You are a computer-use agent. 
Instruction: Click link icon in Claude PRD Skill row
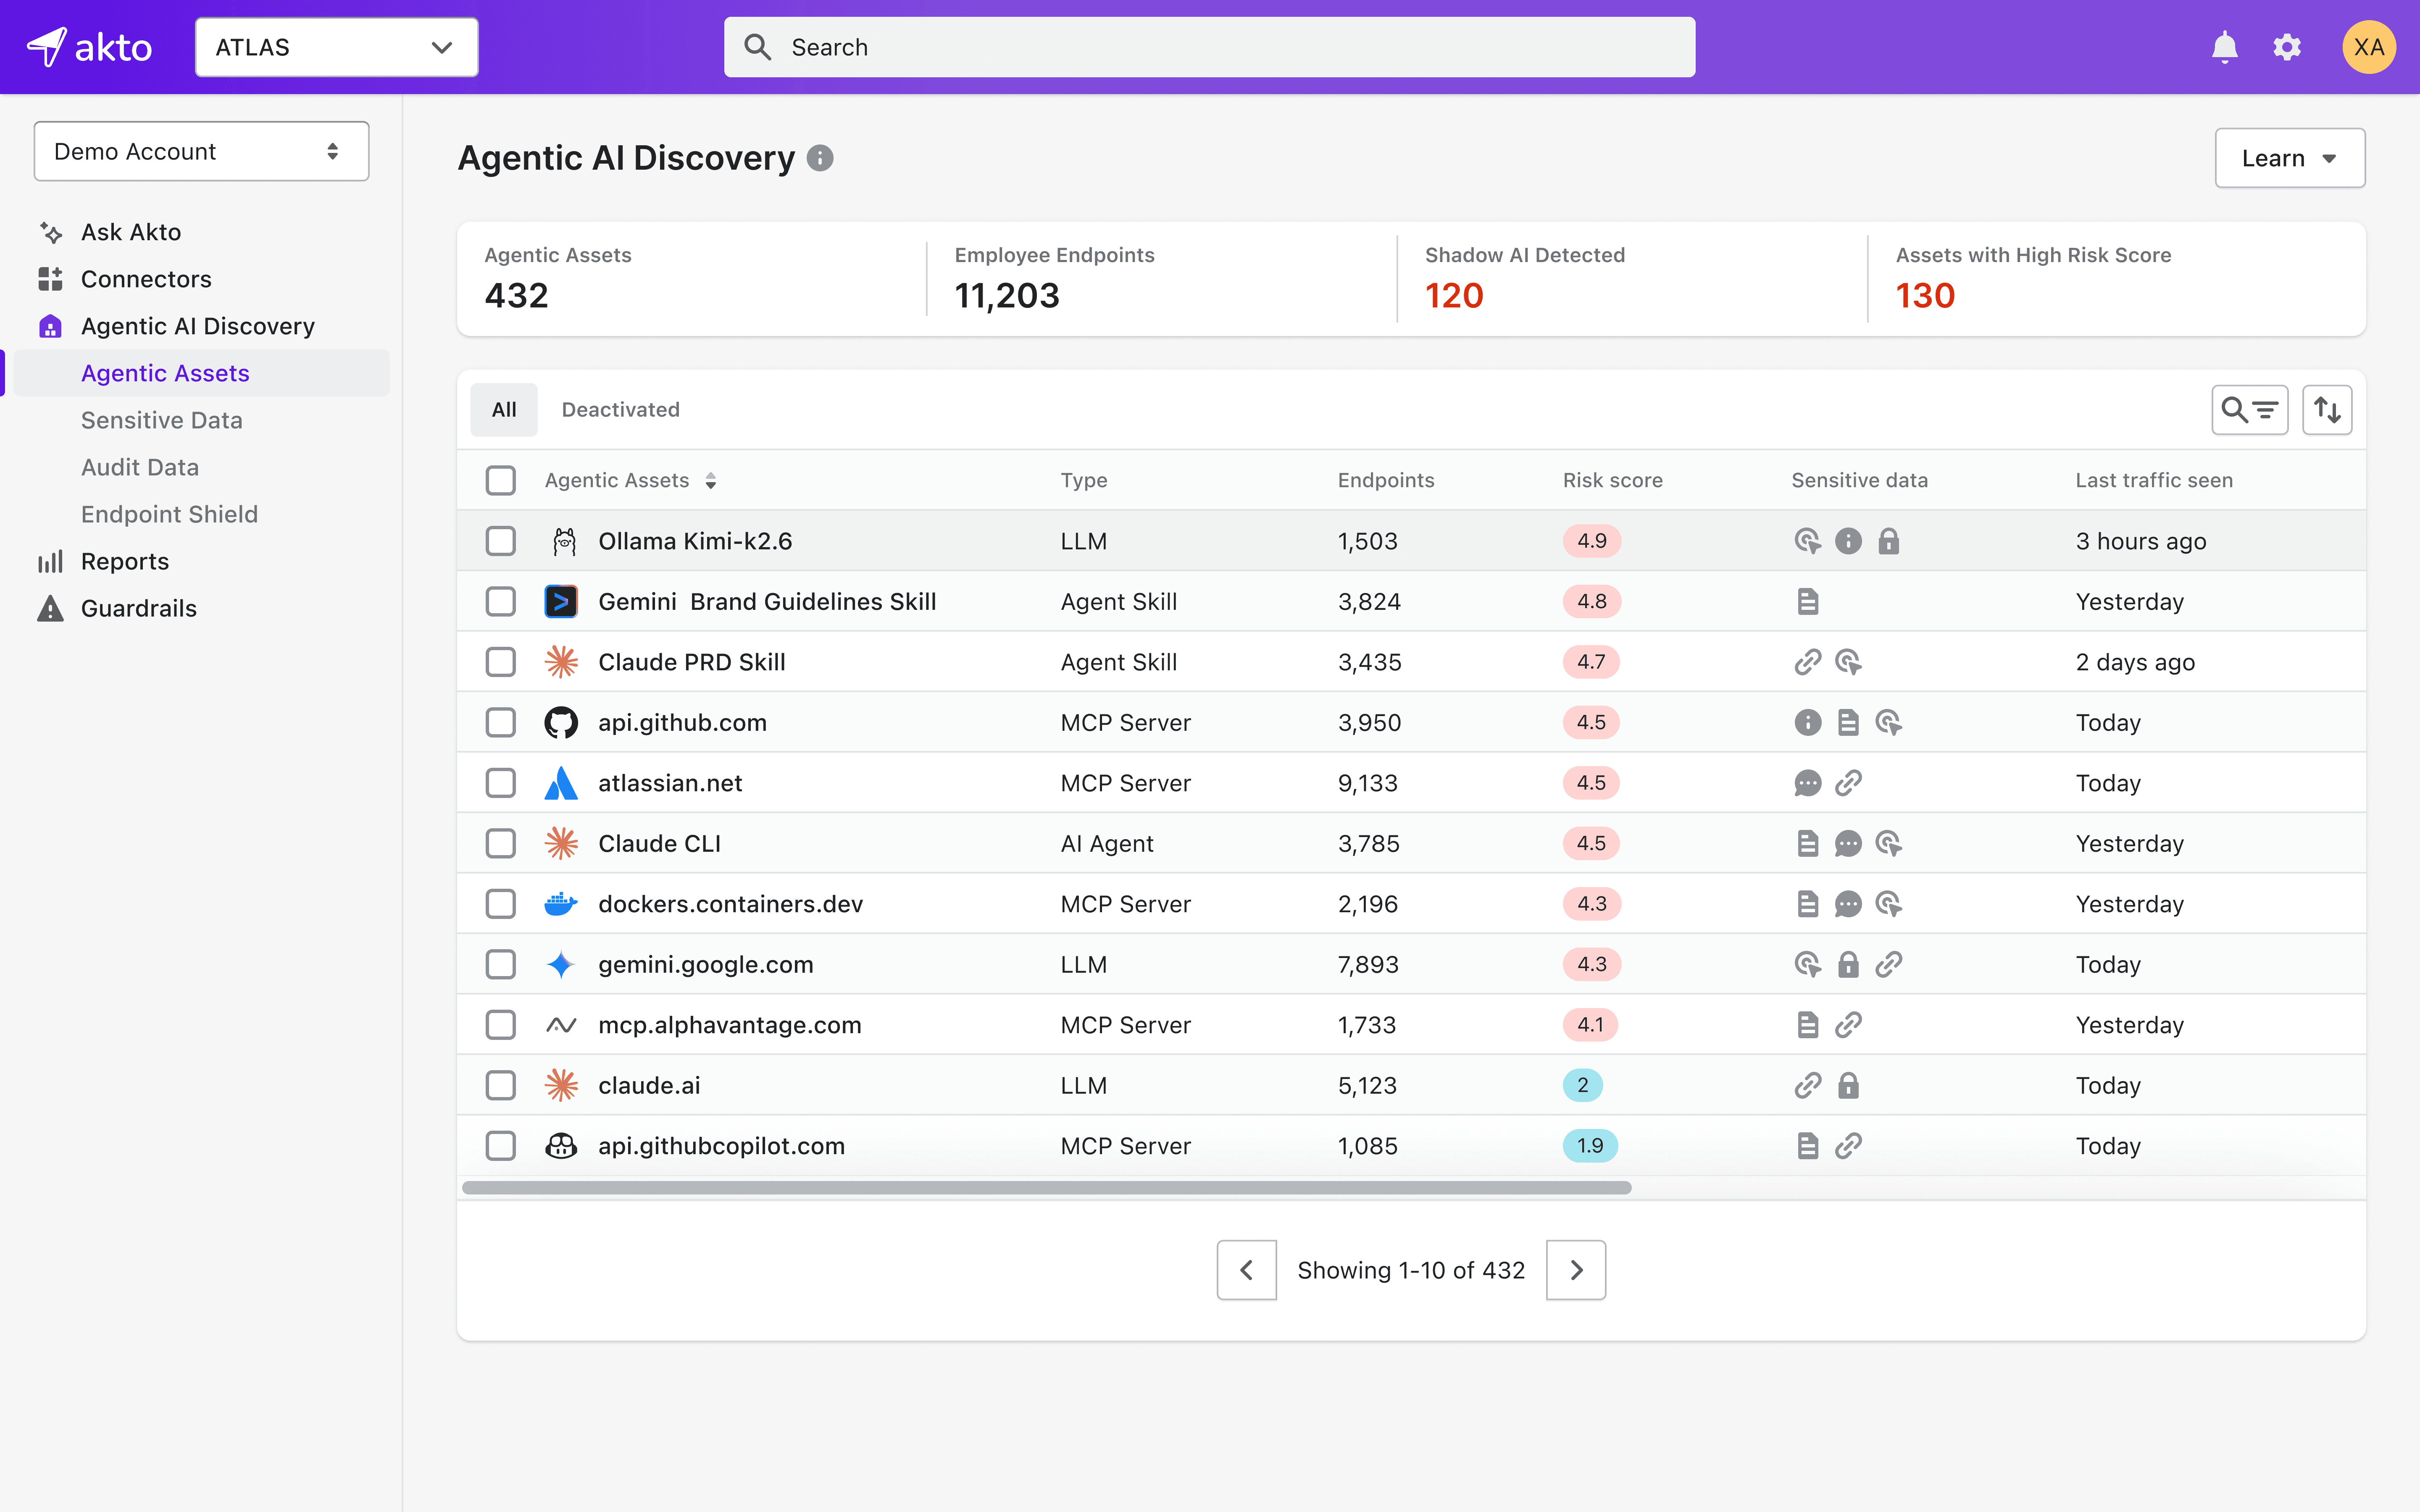point(1807,662)
